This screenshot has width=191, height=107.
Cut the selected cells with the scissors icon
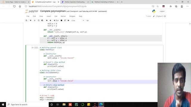click(35, 21)
